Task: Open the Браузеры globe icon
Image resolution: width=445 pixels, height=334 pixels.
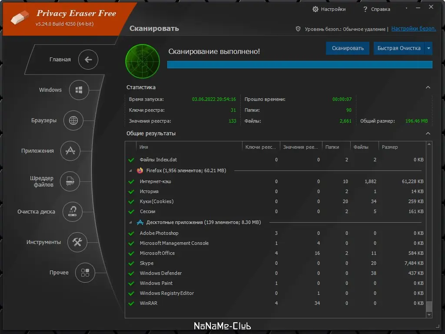Action: point(73,120)
